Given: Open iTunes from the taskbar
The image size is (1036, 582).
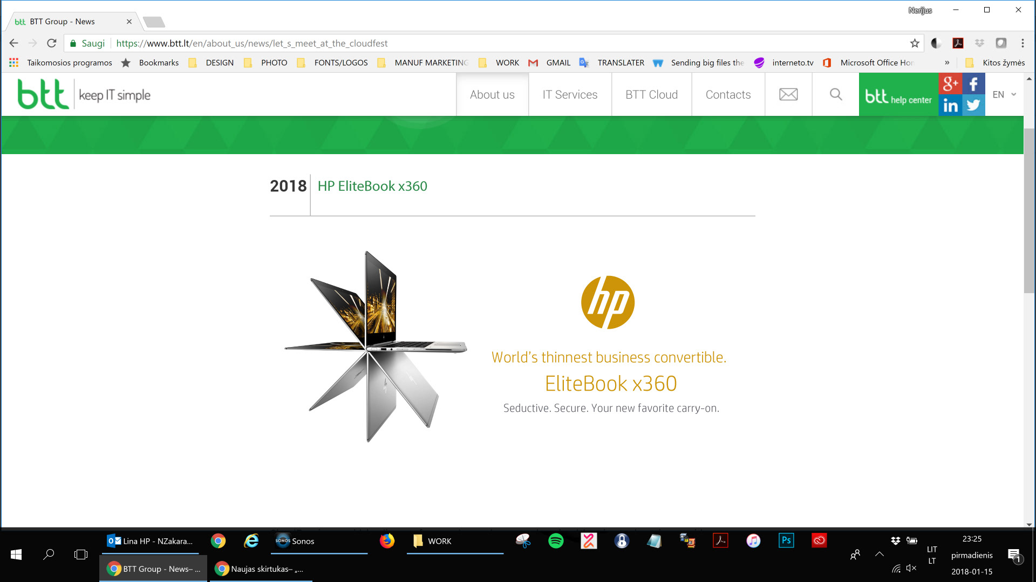Looking at the screenshot, I should pyautogui.click(x=753, y=541).
